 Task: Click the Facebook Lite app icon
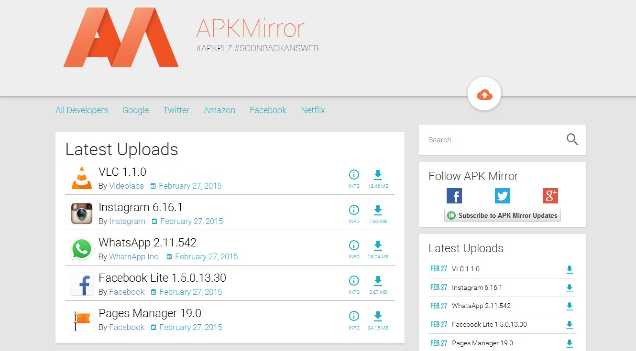(x=81, y=284)
